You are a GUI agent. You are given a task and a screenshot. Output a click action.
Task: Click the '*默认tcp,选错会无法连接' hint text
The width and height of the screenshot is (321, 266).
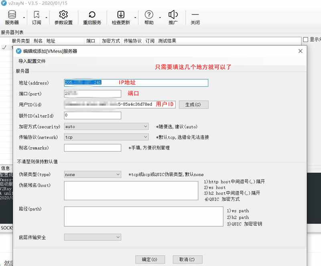[x=183, y=137]
